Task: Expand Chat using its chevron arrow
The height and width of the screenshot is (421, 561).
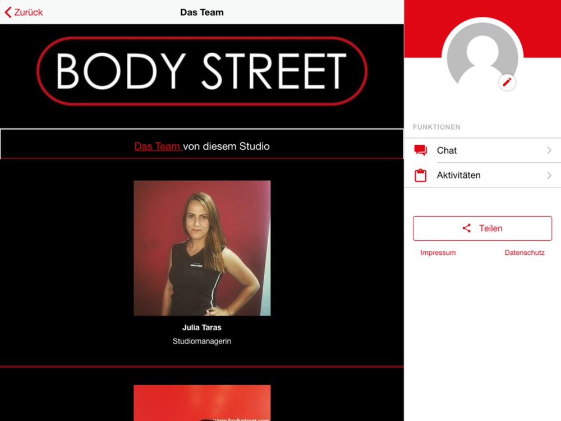Action: (x=549, y=150)
